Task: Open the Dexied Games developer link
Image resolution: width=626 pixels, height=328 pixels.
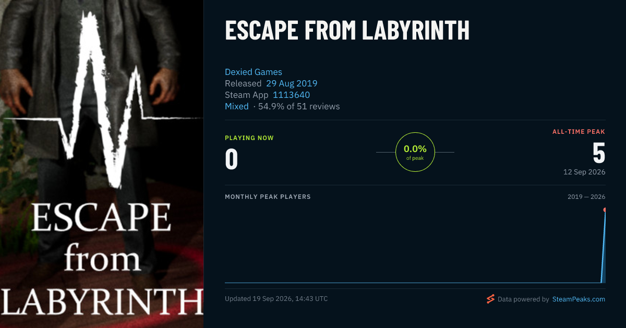Action: tap(254, 72)
